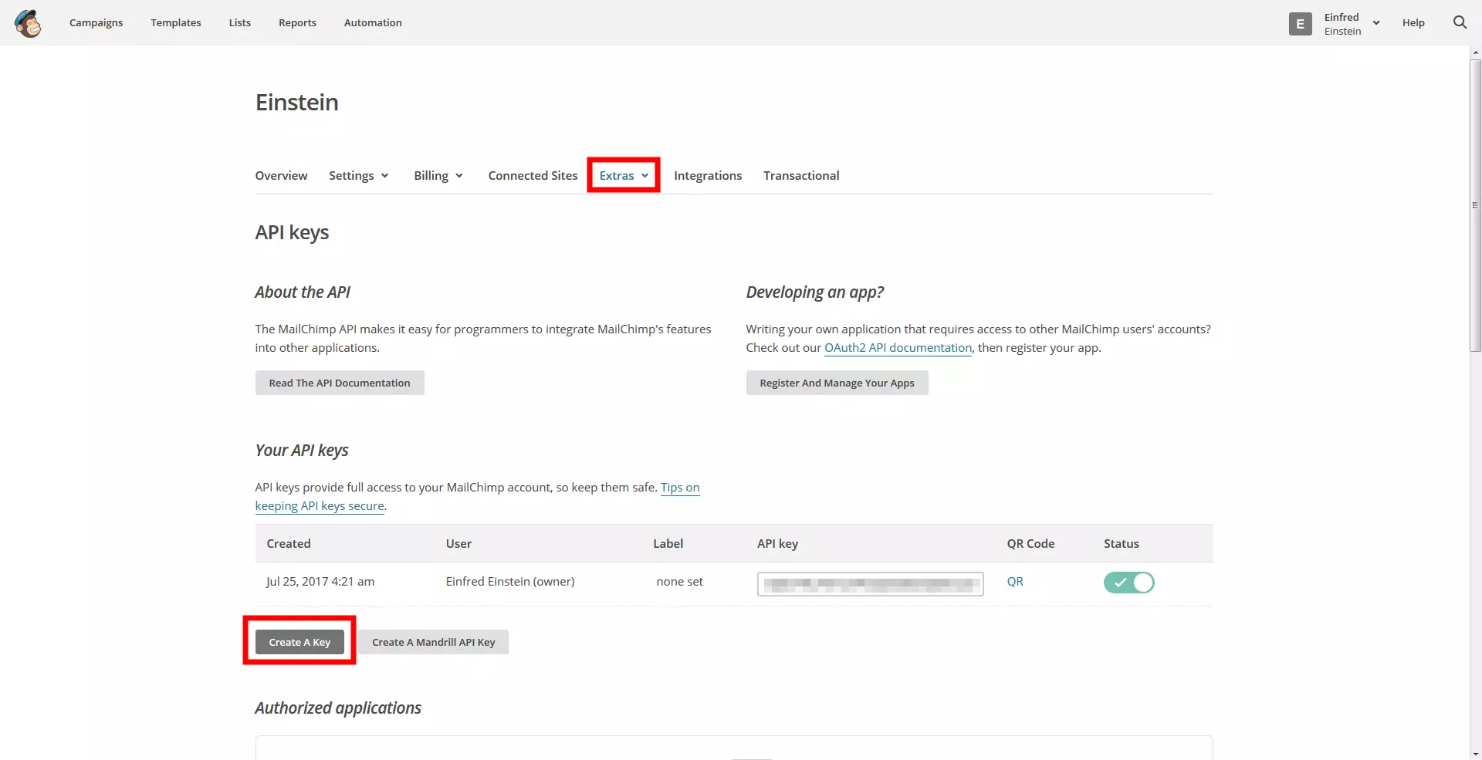Screen dimensions: 1482x760
Task: Click the API key column header
Action: tap(777, 544)
